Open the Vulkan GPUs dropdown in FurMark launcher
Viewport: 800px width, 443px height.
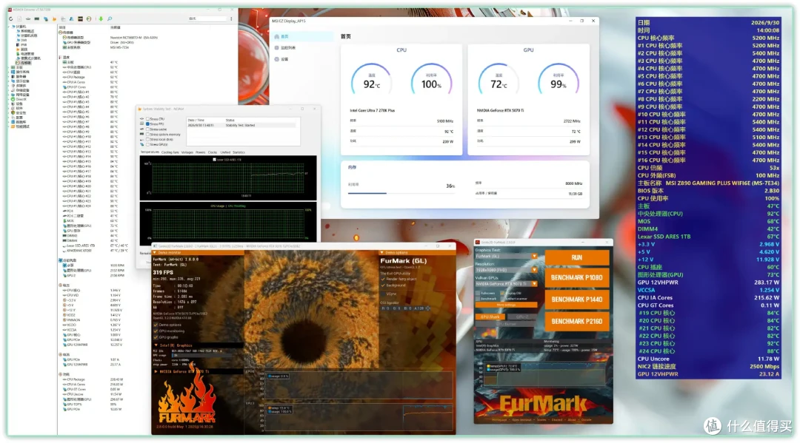coord(534,283)
